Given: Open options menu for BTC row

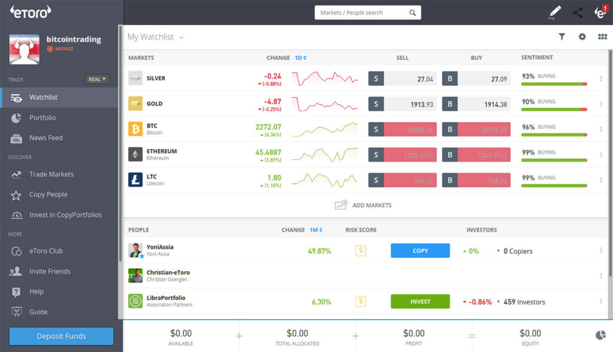Looking at the screenshot, I should (601, 129).
